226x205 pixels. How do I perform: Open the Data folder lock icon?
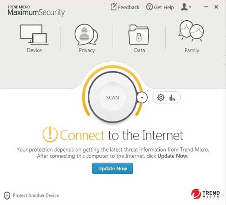point(139,35)
